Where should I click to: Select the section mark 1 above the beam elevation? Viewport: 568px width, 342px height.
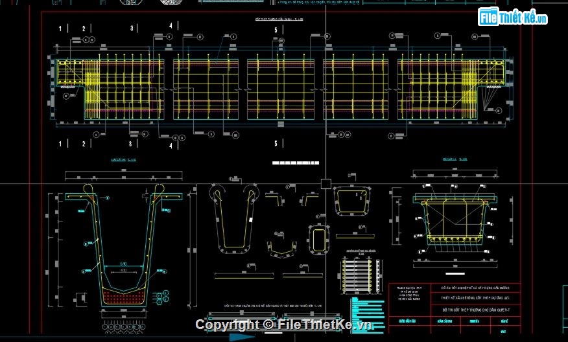[60, 28]
